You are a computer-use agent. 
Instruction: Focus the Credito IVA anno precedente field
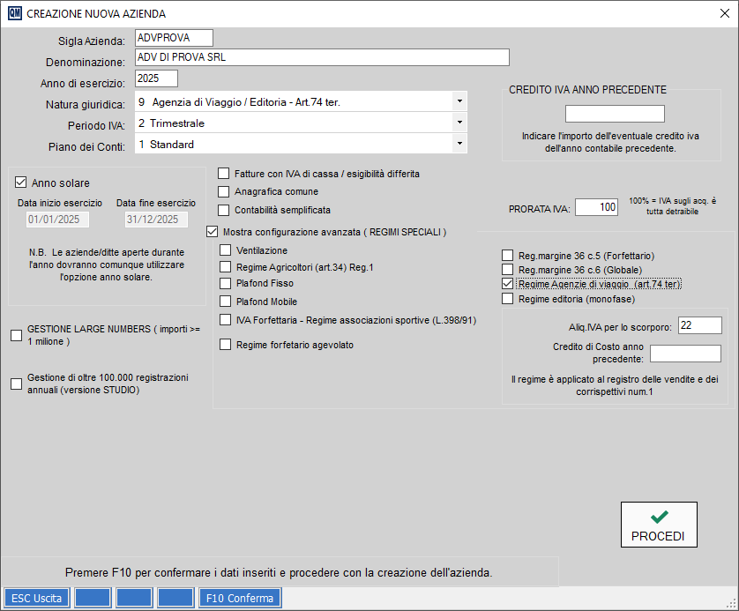[x=614, y=114]
